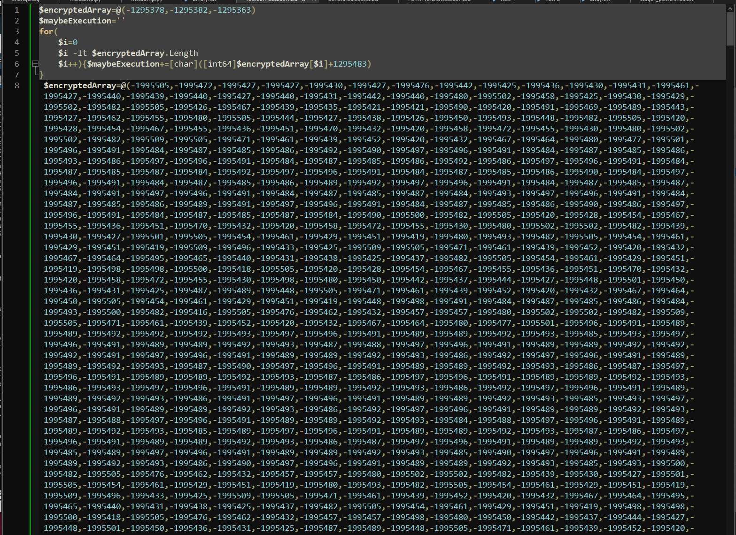The image size is (736, 535).
Task: Click '$encryptedArray' at the start of line 8
Action: (80, 85)
